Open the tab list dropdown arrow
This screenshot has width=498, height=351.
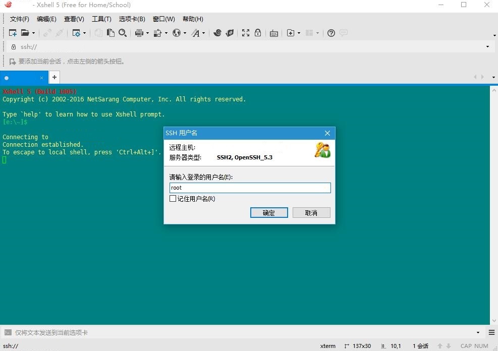(x=493, y=77)
